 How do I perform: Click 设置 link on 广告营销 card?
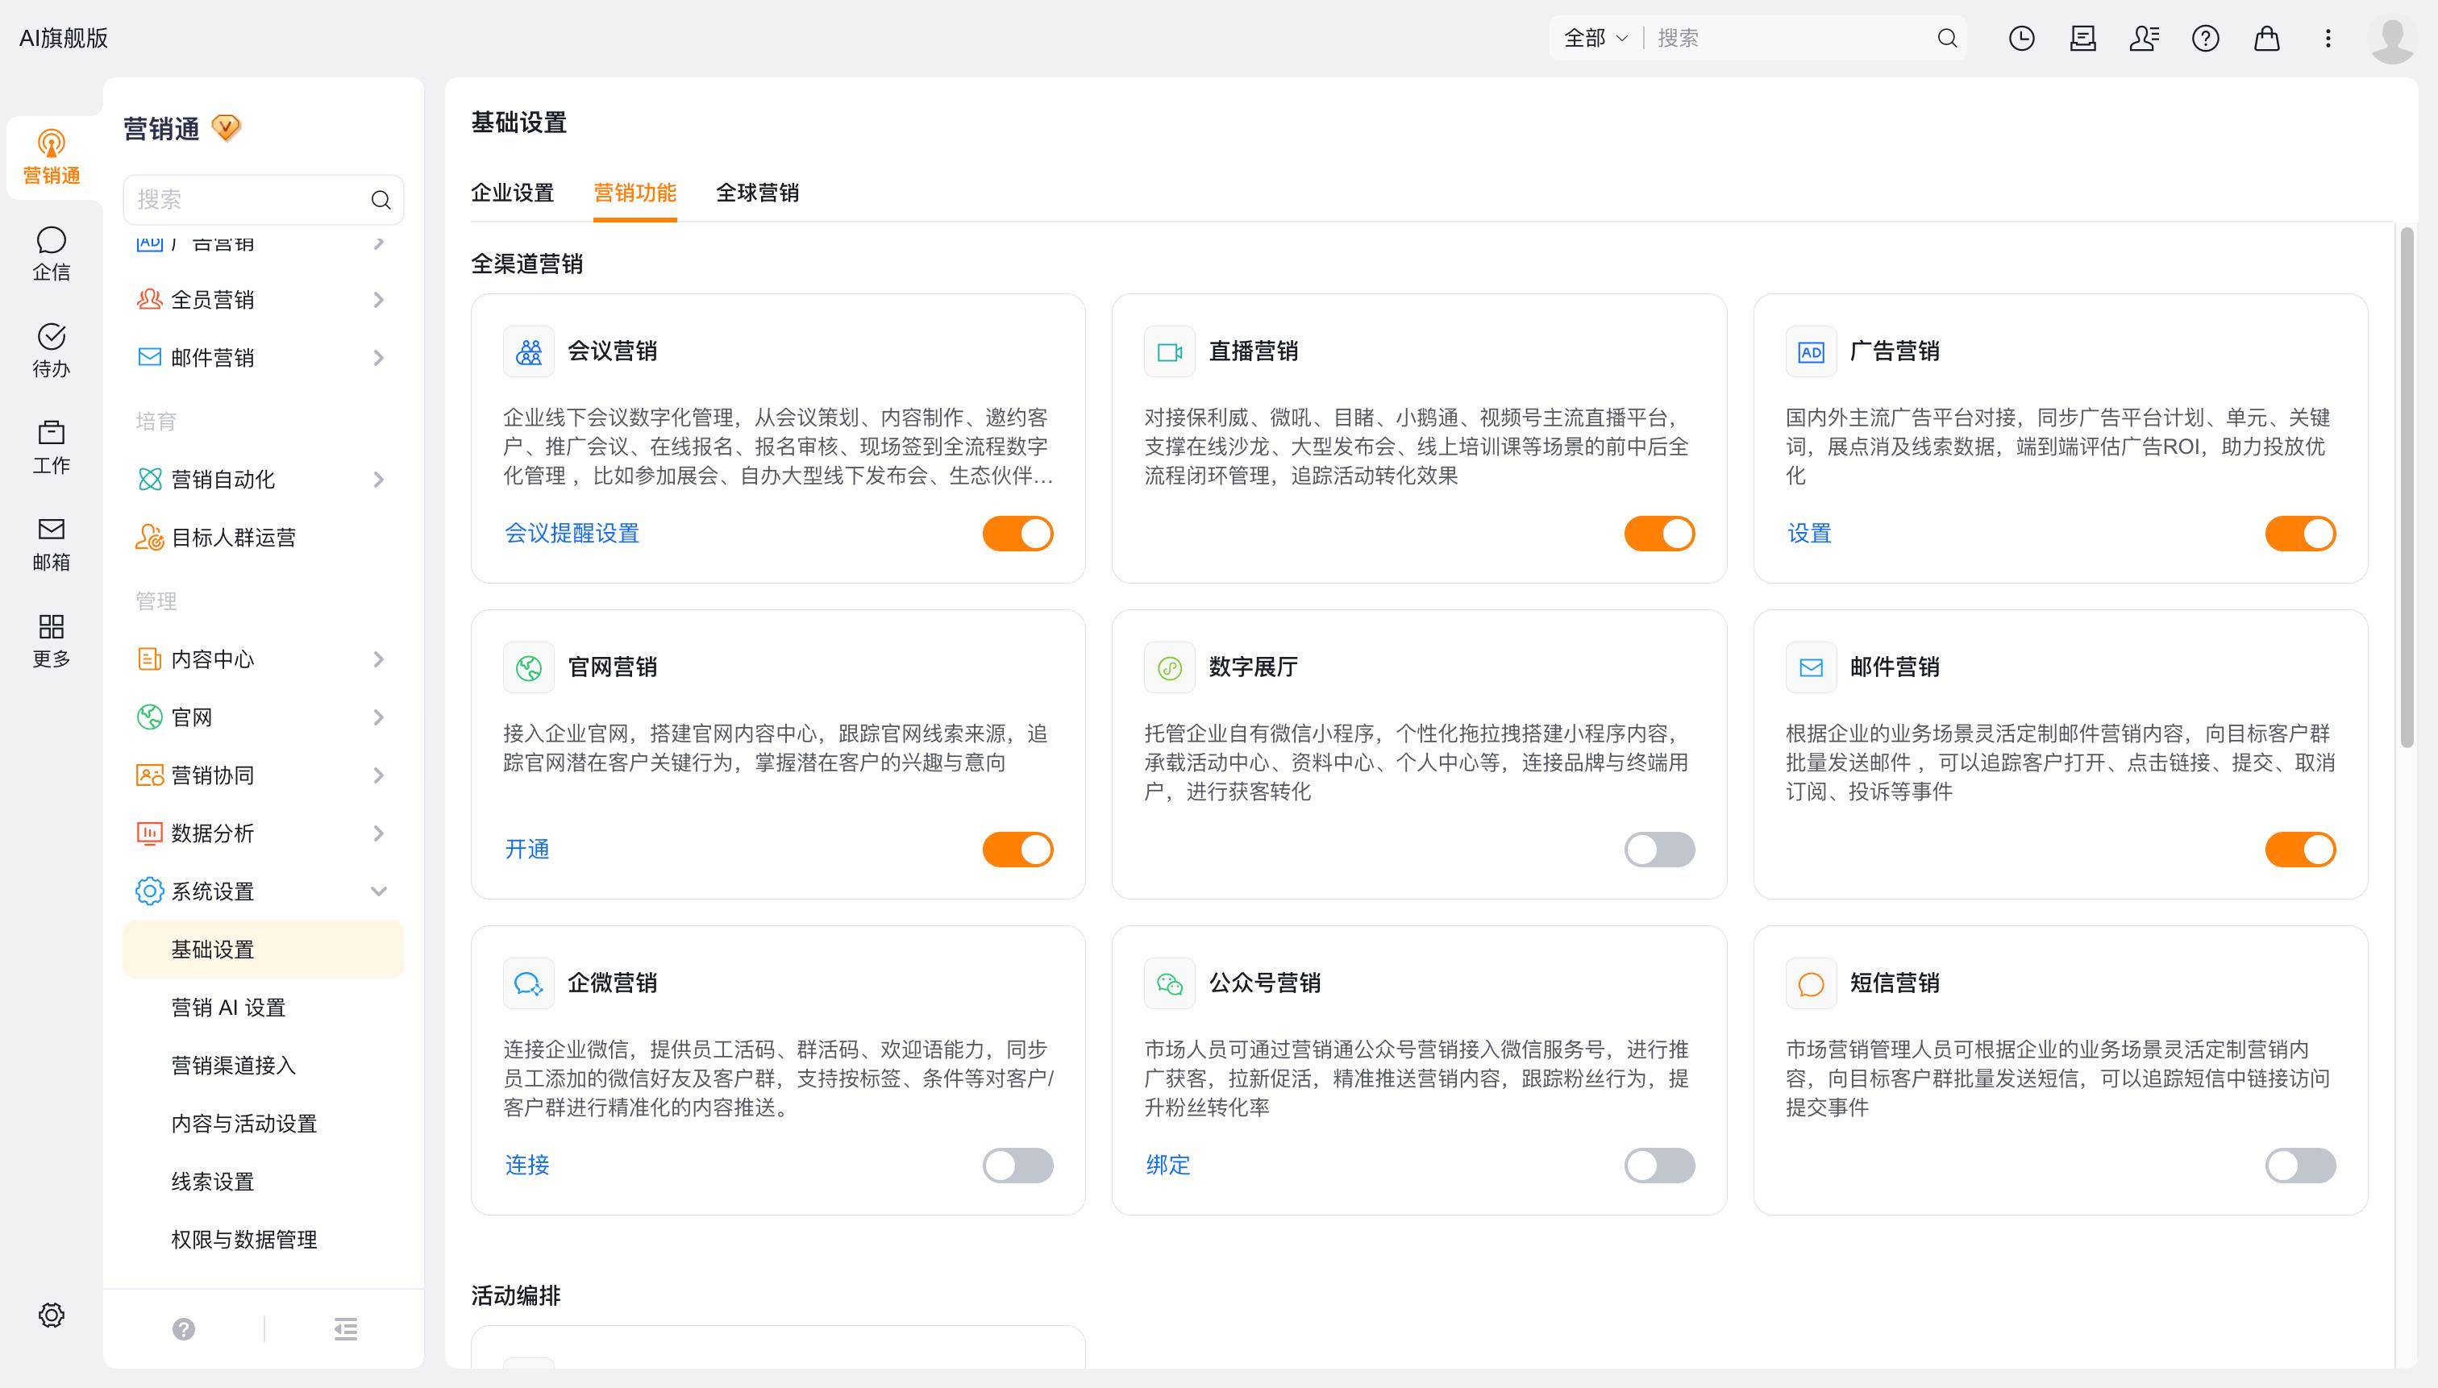[x=1808, y=534]
